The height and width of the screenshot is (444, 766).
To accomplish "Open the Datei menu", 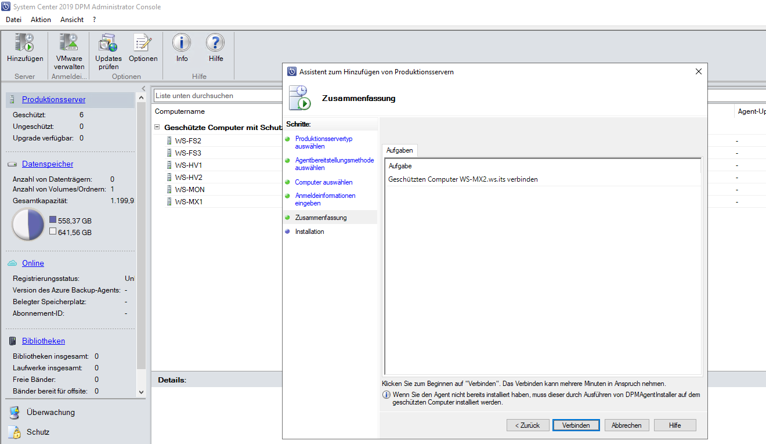I will (x=14, y=20).
